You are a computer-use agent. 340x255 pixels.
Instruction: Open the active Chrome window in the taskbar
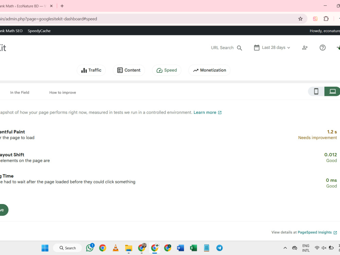tap(155, 248)
